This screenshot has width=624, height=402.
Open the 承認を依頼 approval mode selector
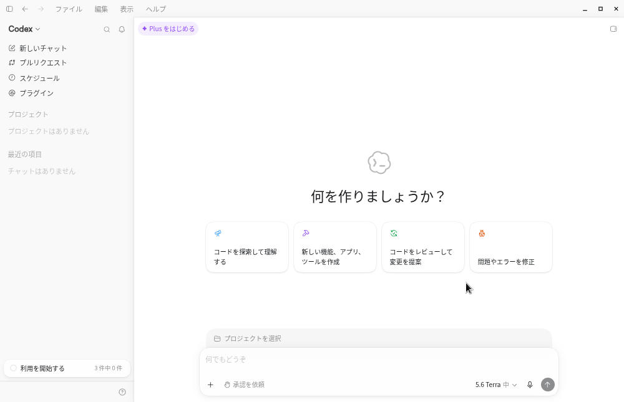[x=245, y=385]
